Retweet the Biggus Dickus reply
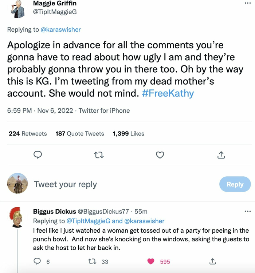The image size is (255, 273). 93,261
